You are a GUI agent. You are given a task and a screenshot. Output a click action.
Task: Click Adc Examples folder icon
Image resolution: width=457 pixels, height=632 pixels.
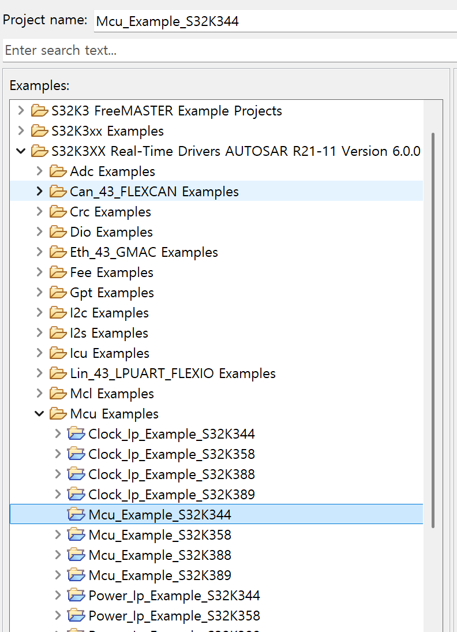click(58, 171)
